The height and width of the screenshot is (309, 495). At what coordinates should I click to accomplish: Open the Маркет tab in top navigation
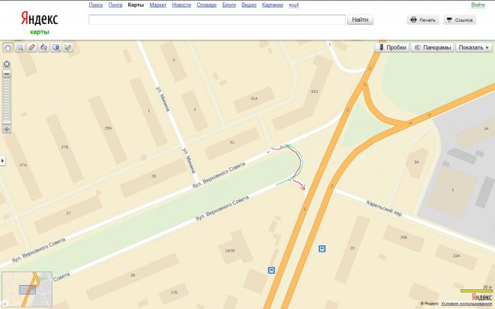[x=157, y=5]
